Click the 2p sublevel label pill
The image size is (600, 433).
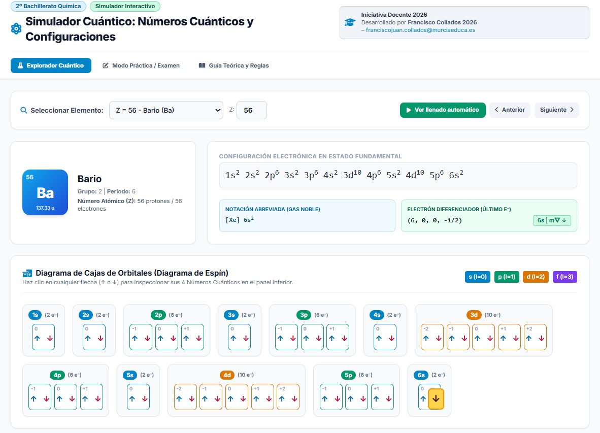[x=158, y=315]
